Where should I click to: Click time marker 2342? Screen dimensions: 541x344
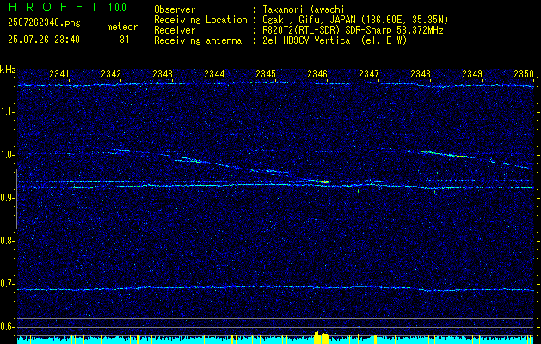click(x=111, y=73)
